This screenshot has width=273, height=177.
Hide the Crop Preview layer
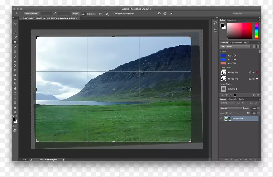point(221,118)
